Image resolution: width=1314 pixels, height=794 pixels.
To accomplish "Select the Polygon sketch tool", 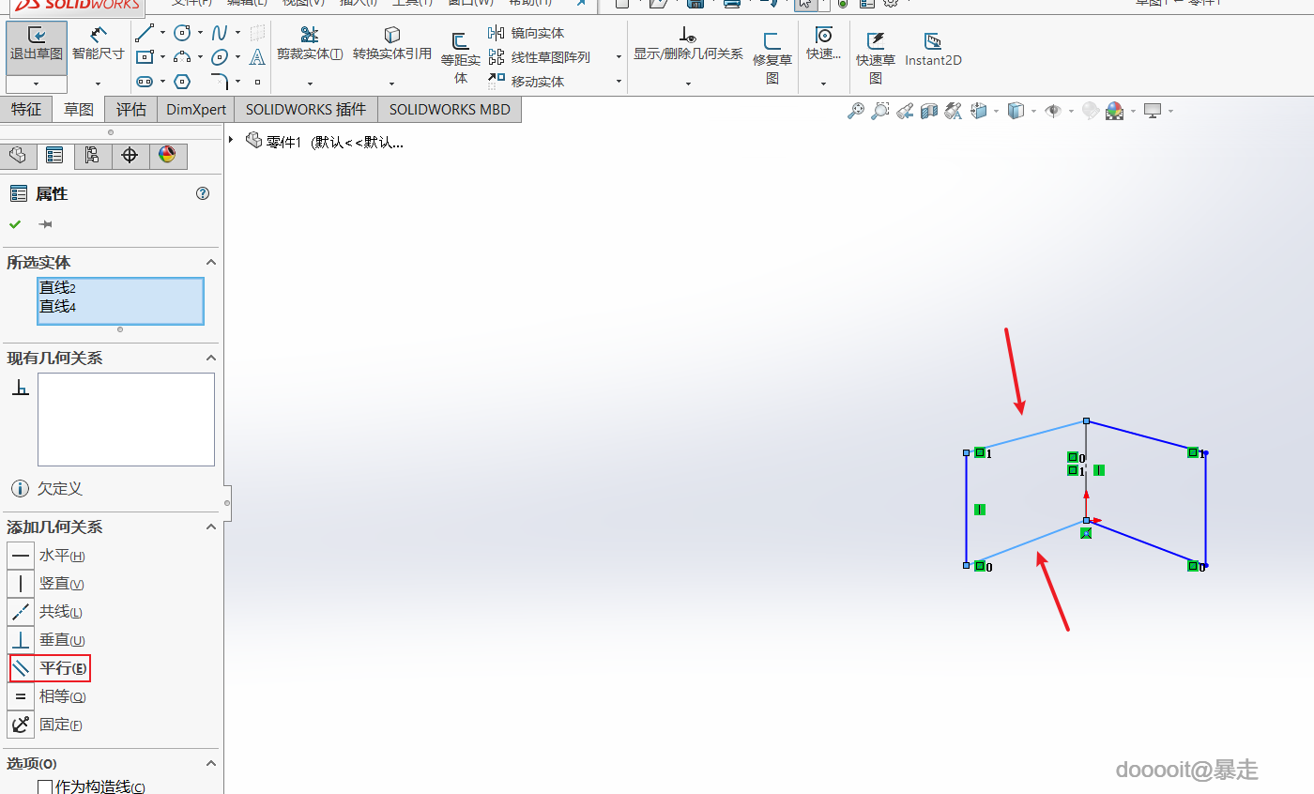I will pos(182,82).
